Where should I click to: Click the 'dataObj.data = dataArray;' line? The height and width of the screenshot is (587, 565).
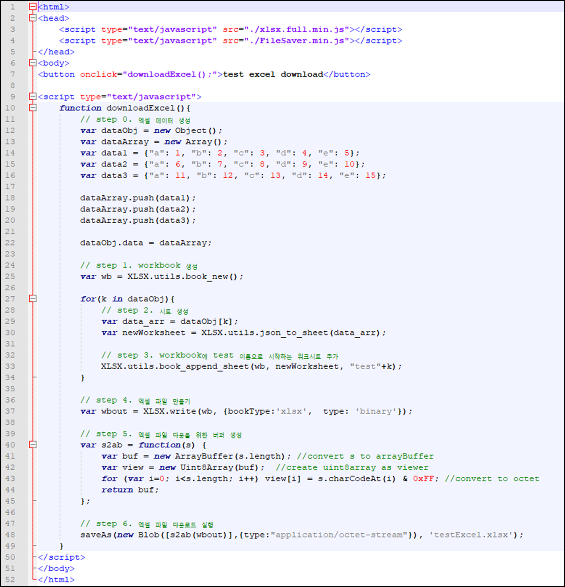point(146,243)
